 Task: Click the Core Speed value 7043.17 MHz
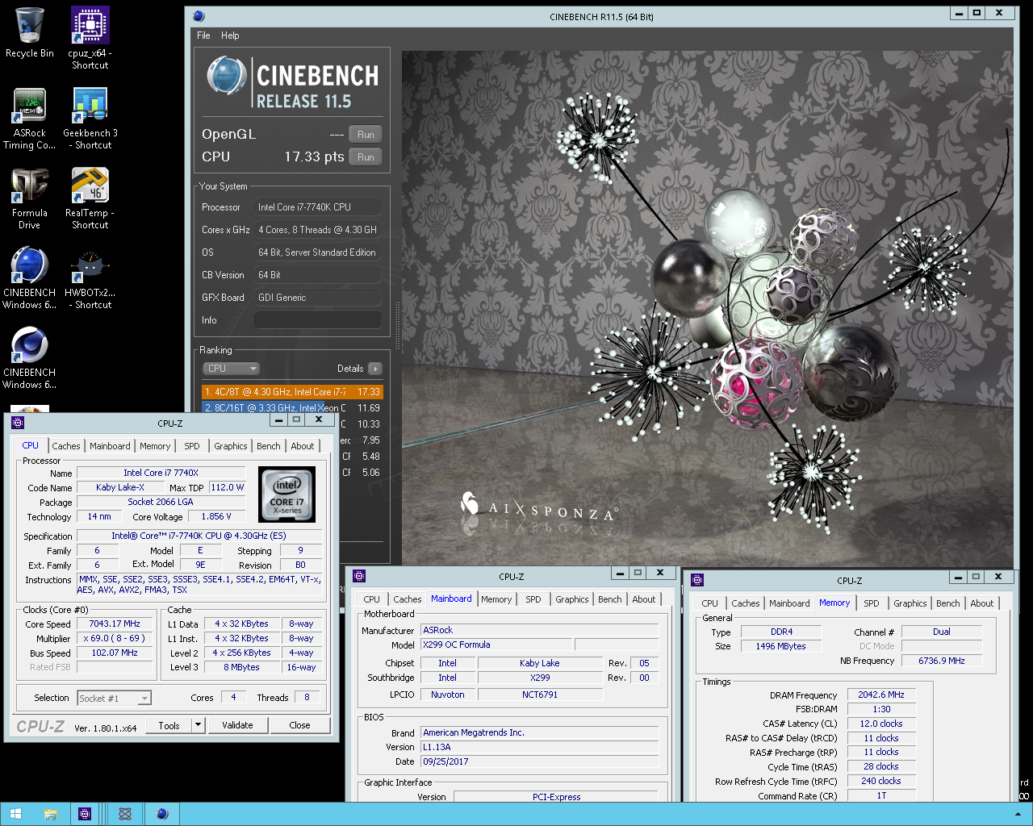pyautogui.click(x=115, y=624)
